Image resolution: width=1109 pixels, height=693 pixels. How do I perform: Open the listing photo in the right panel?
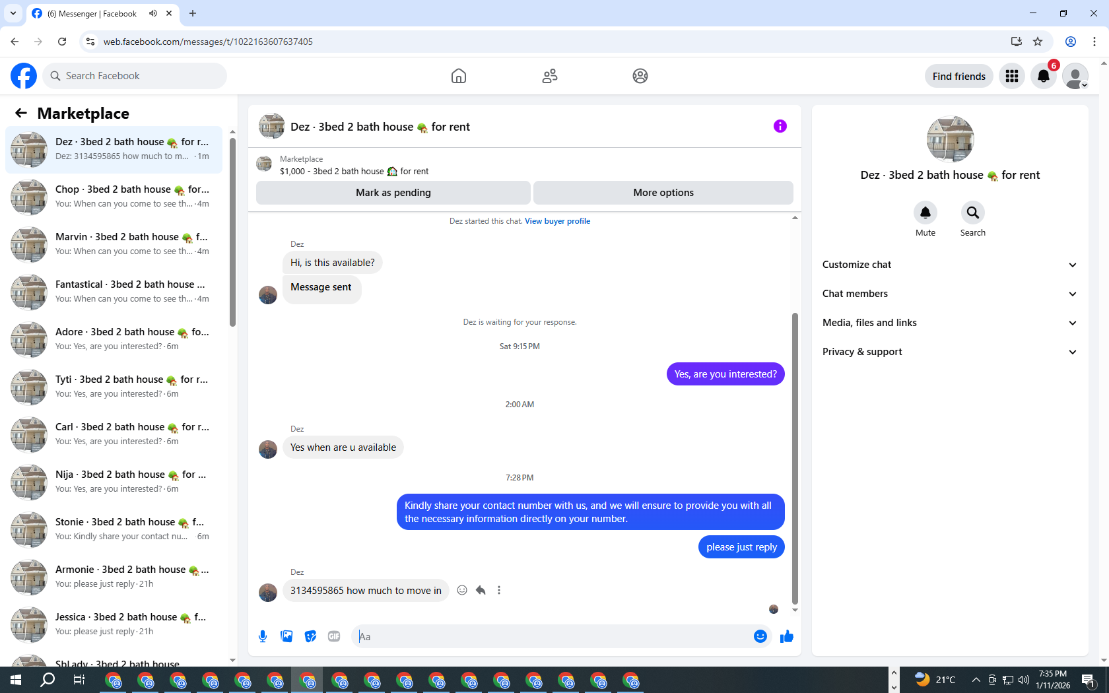click(x=950, y=139)
